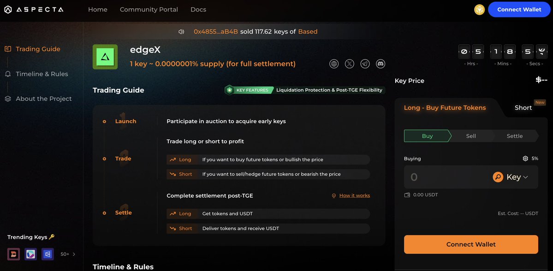
Task: Click the Key Features badge
Action: coord(249,90)
